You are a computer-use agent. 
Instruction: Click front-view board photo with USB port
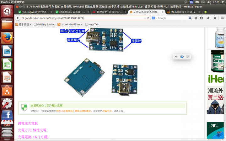pyautogui.click(x=124, y=80)
